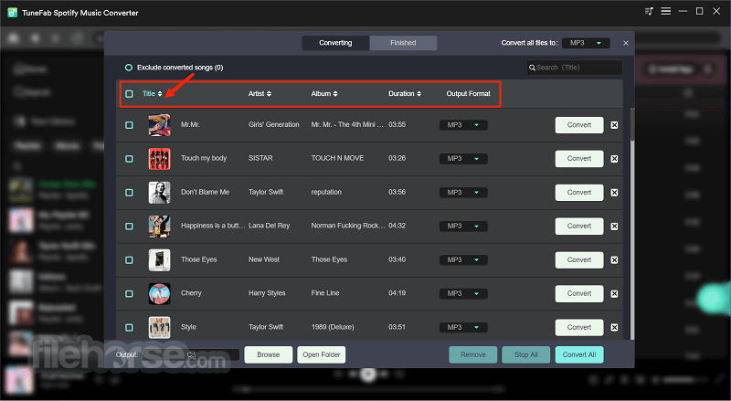731x401 pixels.
Task: Click the Remove button
Action: 473,354
